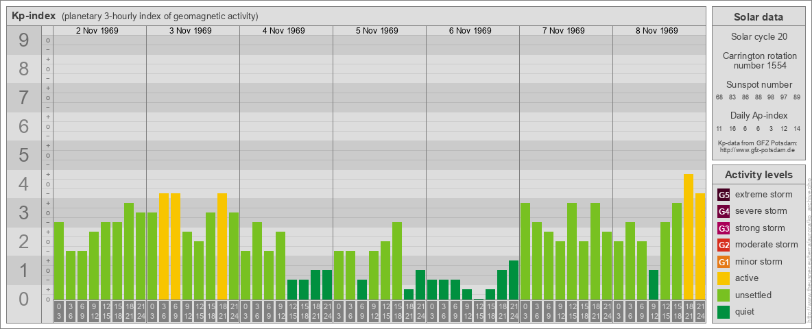Click the 'Solar data' panel heading
This screenshot has width=812, height=329.
[x=759, y=17]
